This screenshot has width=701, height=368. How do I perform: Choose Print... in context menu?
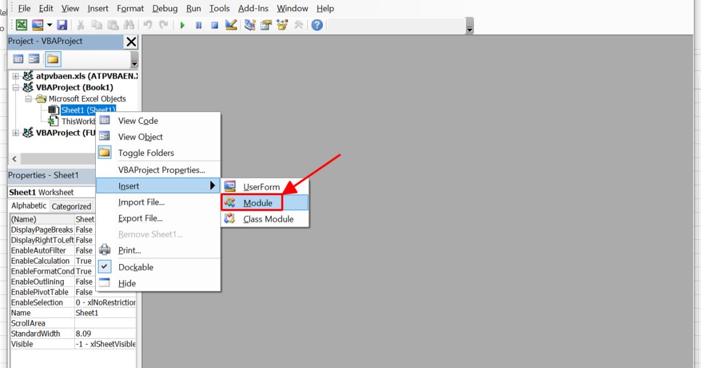pyautogui.click(x=158, y=250)
